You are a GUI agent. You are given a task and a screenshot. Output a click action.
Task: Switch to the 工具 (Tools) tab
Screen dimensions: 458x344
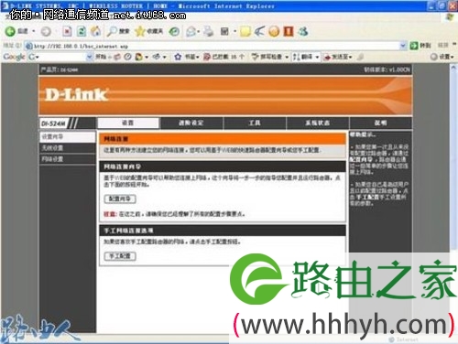pyautogui.click(x=255, y=123)
